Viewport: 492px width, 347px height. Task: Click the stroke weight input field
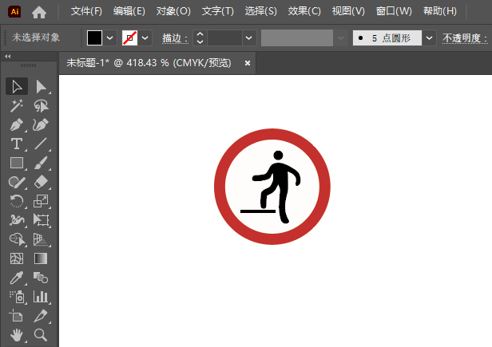[224, 38]
